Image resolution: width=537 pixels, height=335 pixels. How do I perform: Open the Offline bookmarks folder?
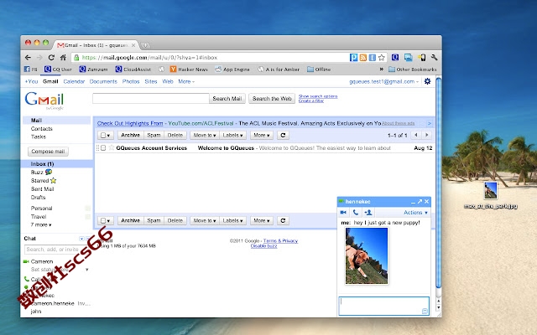pyautogui.click(x=319, y=70)
